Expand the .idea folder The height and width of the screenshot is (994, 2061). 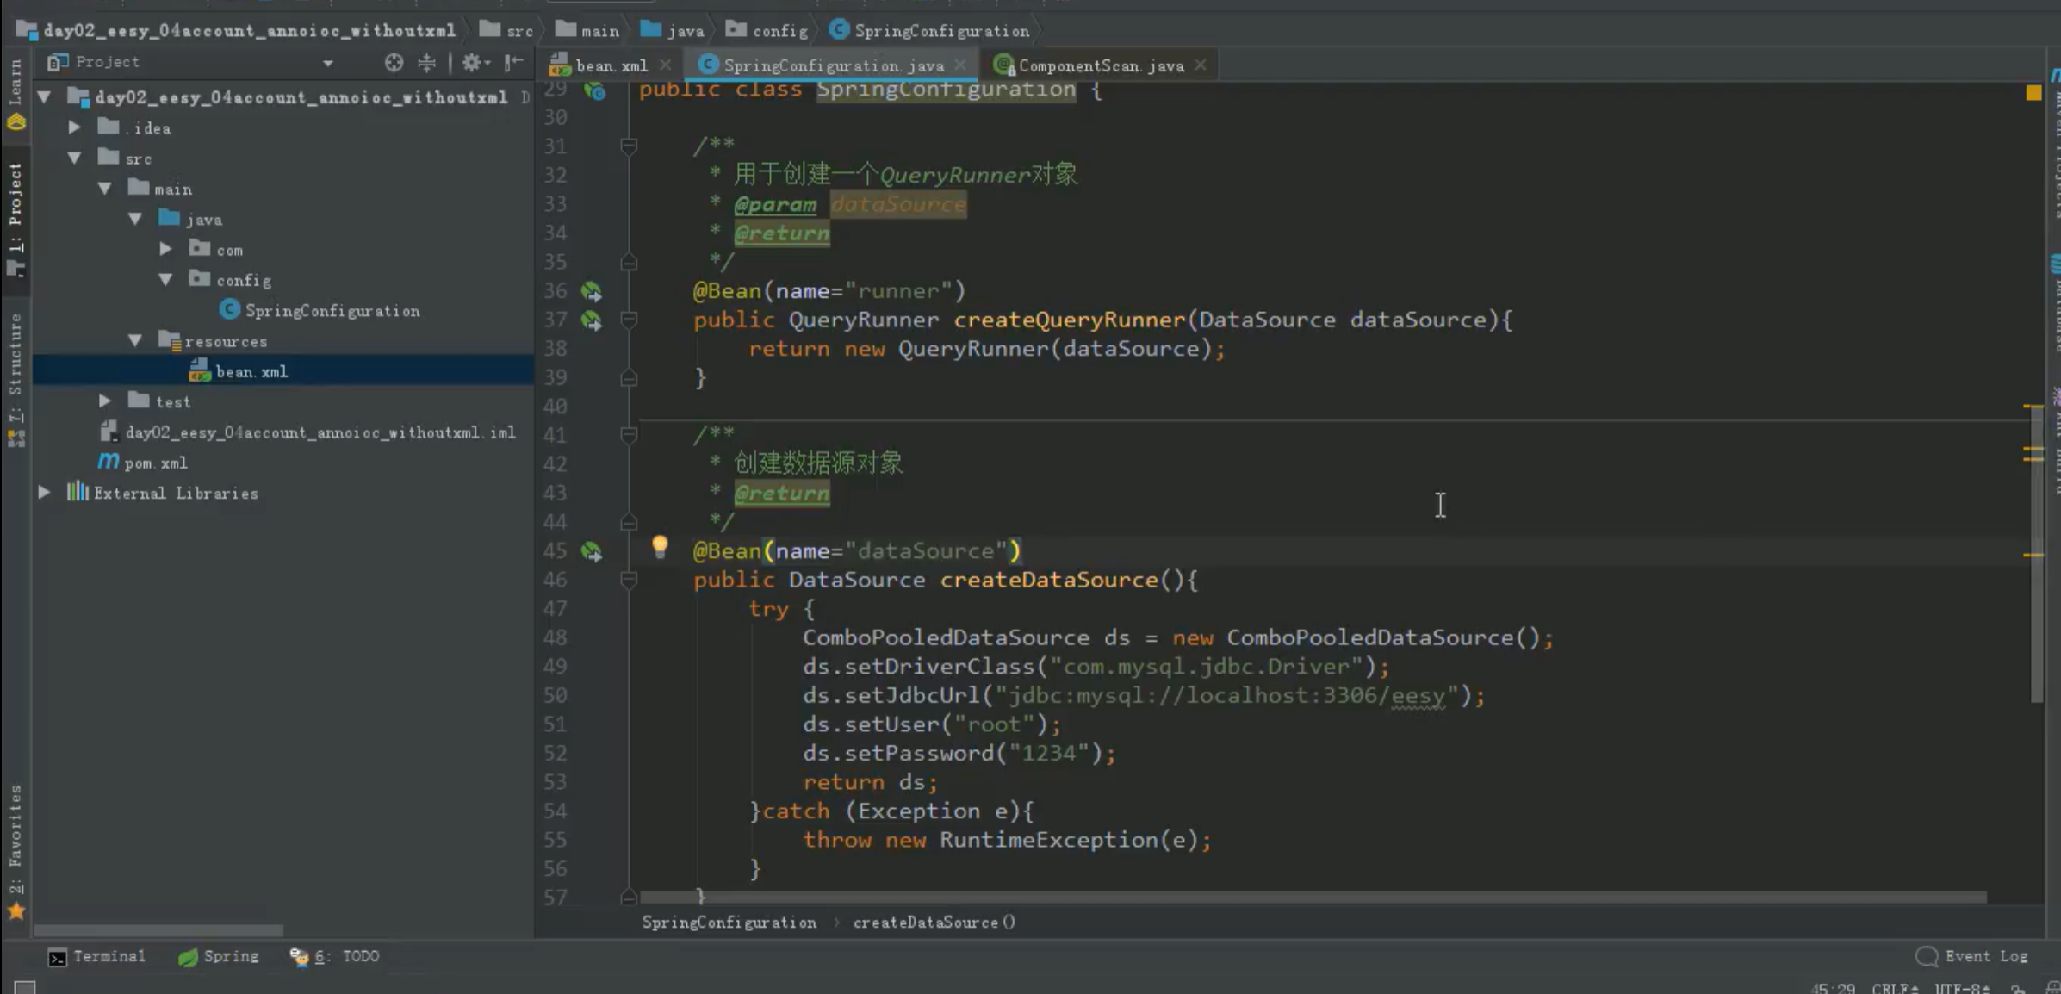click(x=75, y=127)
